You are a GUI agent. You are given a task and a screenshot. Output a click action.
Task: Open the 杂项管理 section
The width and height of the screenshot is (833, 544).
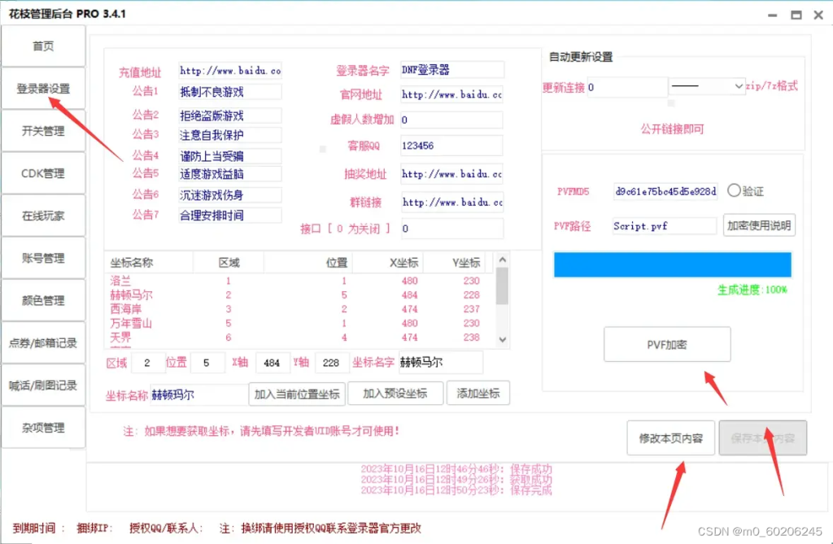click(41, 427)
